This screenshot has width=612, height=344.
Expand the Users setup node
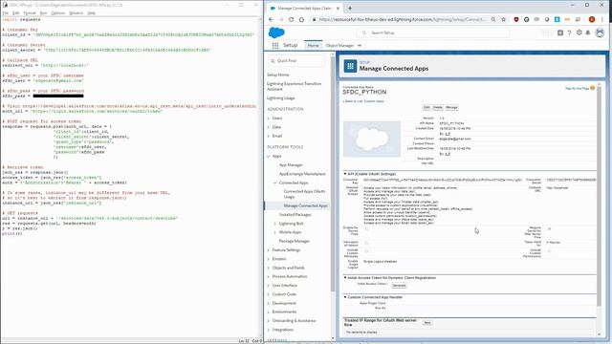[x=269, y=118]
